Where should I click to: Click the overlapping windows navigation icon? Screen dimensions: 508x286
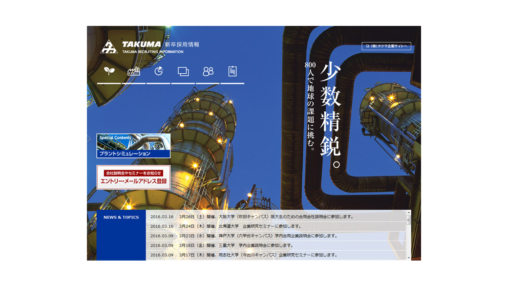(183, 71)
